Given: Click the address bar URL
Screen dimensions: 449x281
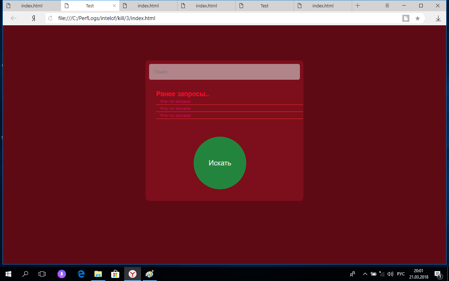Looking at the screenshot, I should [107, 18].
